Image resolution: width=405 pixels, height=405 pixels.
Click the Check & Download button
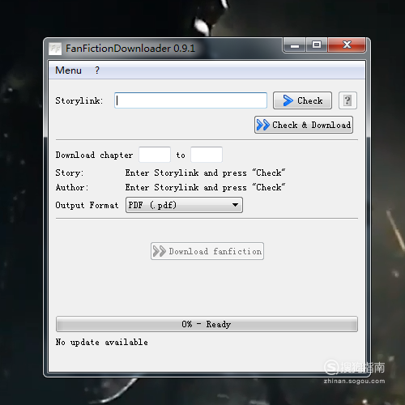[304, 125]
